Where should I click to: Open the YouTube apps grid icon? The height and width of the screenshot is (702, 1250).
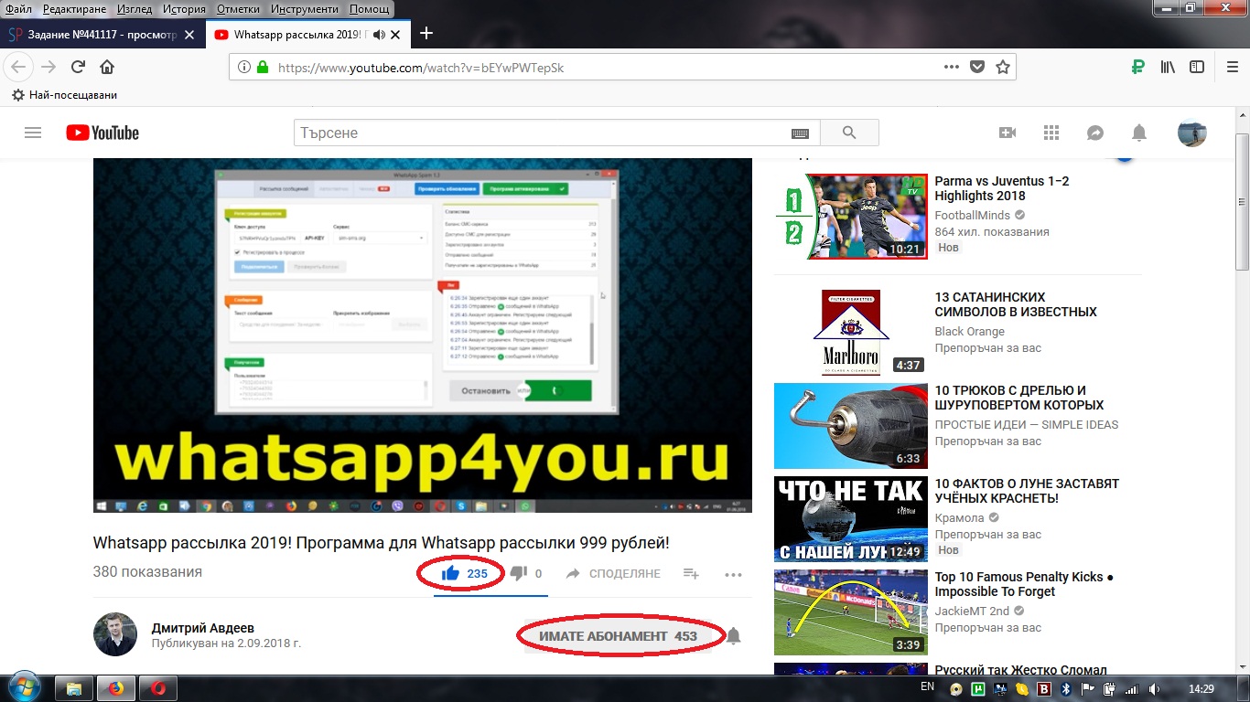1051,133
